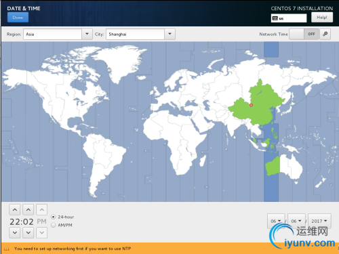Select the AM/PM radio button

54,225
